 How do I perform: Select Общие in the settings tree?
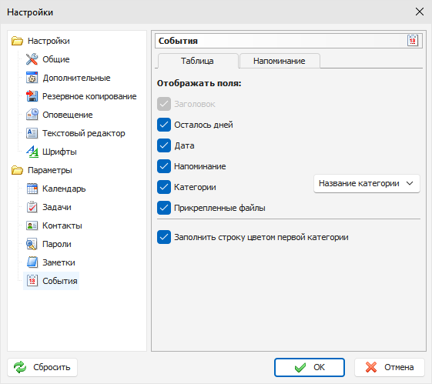(56, 59)
